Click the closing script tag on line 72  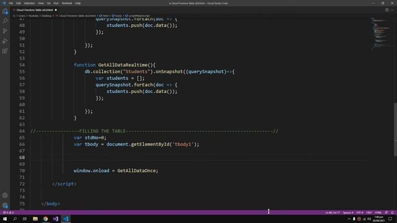(64, 184)
